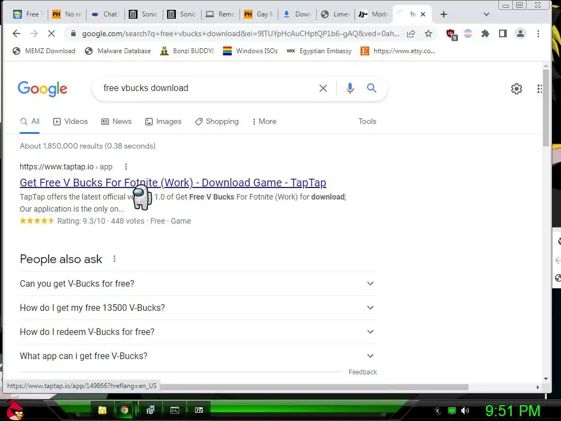Screen dimensions: 561x421
Task: Open 'Get Free V Bucks For Fotnite' result link
Action: tap(173, 183)
